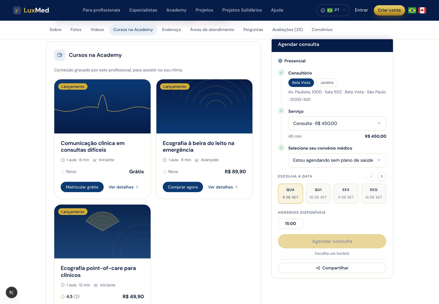
Task: Open Comunicação clínica course thumbnail
Action: tap(102, 106)
